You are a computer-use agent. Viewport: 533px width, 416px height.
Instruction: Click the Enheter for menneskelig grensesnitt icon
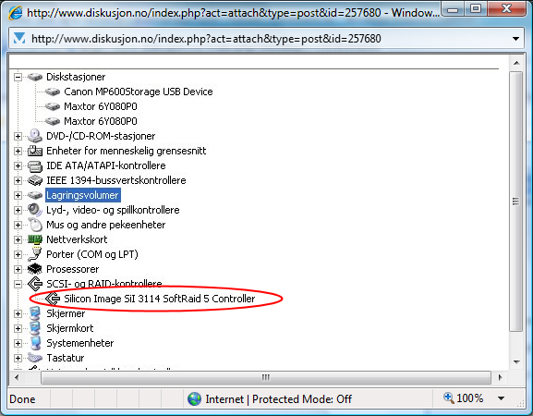[35, 151]
